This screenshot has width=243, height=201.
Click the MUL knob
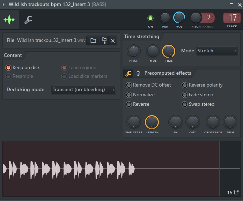pos(153,51)
